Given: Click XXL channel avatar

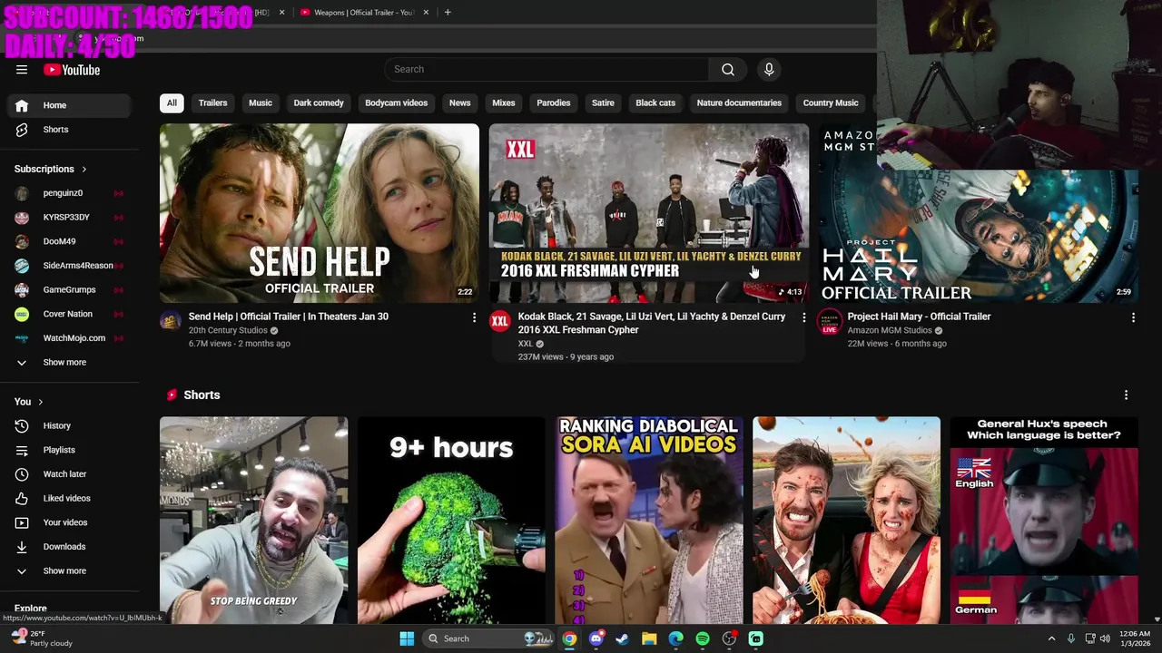Looking at the screenshot, I should [500, 321].
